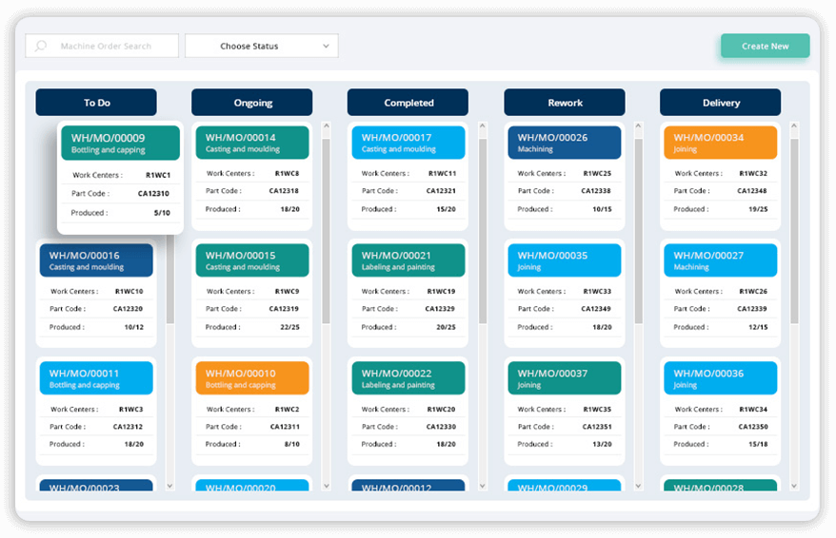Click scrollbar thumb in Delivery column

[794, 228]
